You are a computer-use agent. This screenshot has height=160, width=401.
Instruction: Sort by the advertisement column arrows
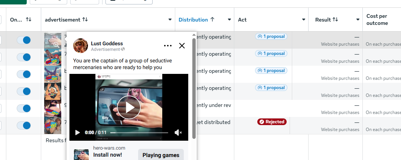point(85,20)
